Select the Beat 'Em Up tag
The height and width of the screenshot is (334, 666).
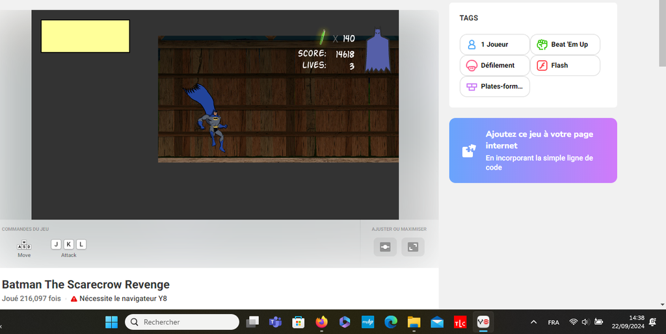[x=565, y=45]
